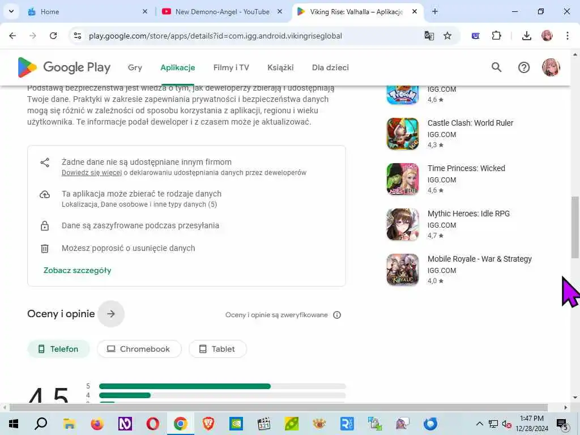Screen dimensions: 580x435
Task: Click Mobile Royale app thumbnail
Action: (403, 270)
